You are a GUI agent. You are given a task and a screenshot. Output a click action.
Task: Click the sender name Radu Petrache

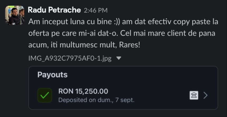54,10
